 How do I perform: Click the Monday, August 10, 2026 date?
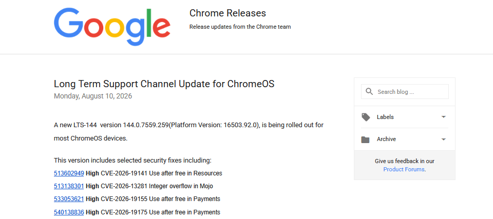(93, 96)
